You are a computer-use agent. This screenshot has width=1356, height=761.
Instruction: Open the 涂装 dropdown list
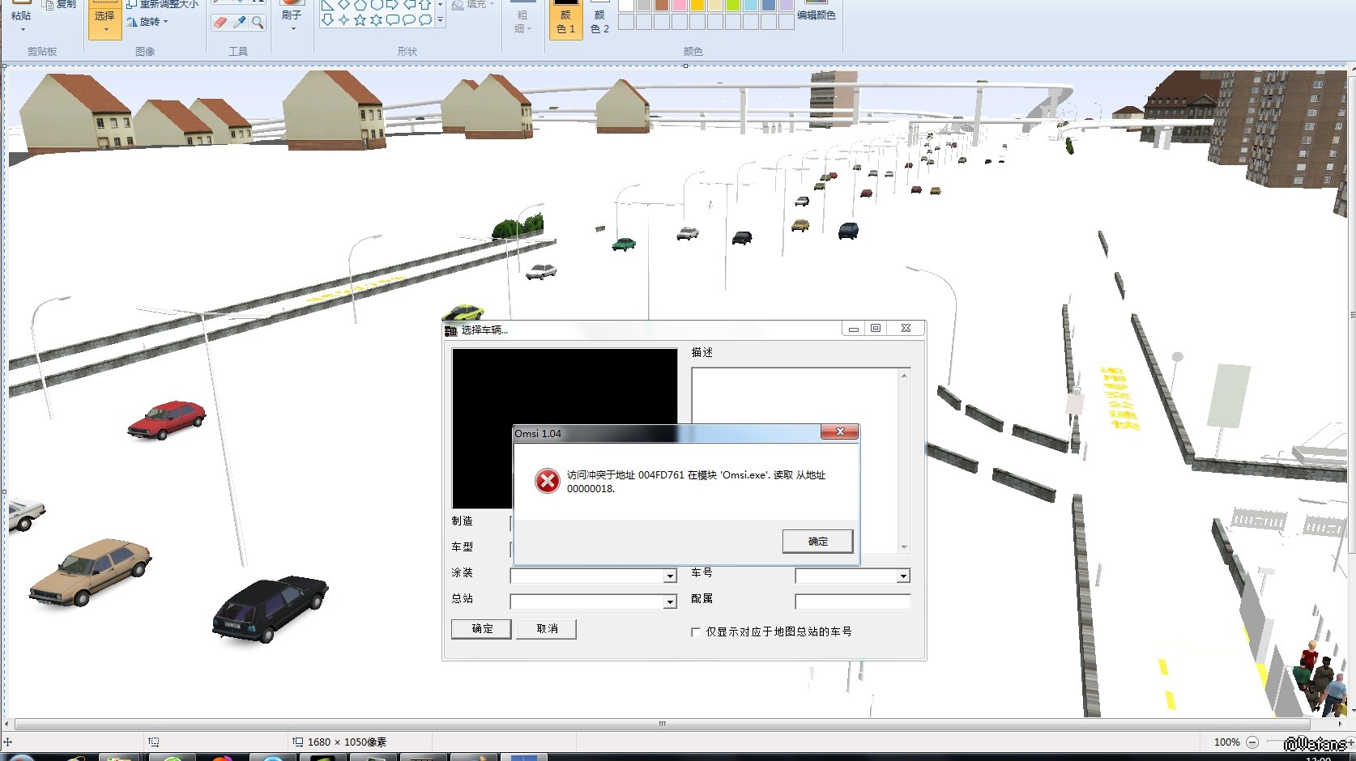670,576
